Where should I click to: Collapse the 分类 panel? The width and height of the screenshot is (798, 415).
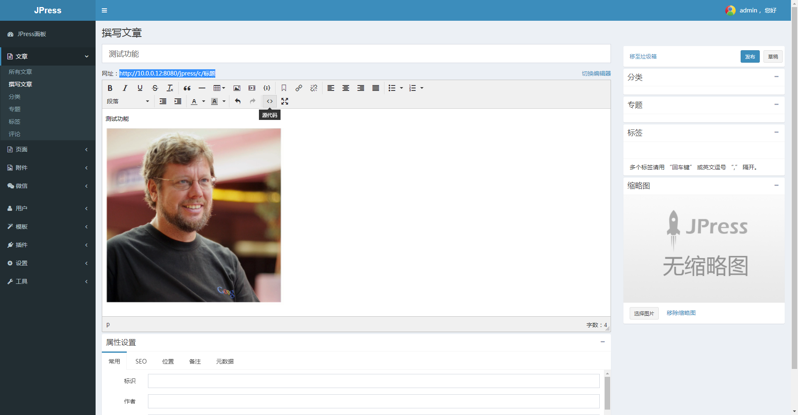pyautogui.click(x=776, y=77)
